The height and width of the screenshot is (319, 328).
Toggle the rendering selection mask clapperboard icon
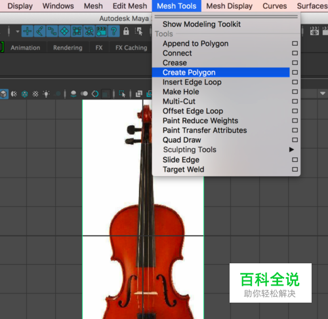(101, 31)
